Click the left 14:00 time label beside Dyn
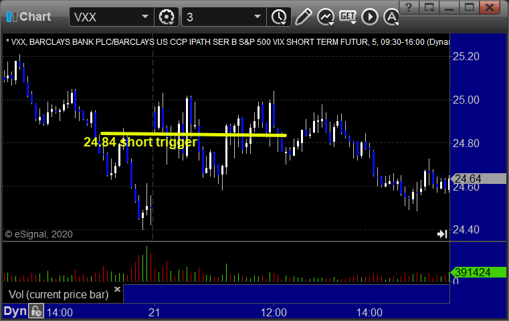 [60, 312]
